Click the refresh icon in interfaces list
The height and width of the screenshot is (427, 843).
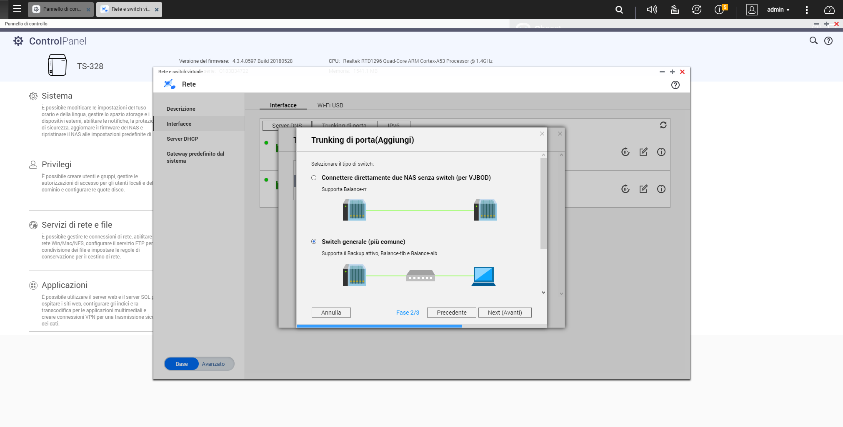(x=663, y=125)
